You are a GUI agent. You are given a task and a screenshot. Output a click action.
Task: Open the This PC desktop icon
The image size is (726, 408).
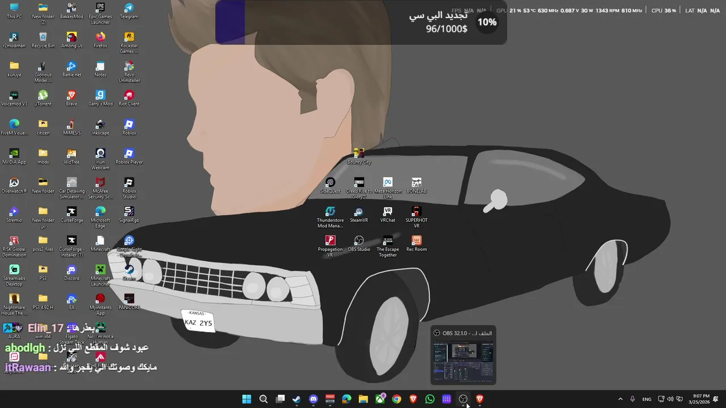pos(14,11)
